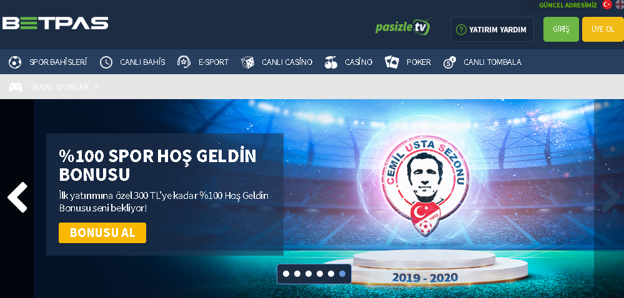Expand the Sanal Sporlar dropdown arrow
The width and height of the screenshot is (624, 298).
(96, 87)
